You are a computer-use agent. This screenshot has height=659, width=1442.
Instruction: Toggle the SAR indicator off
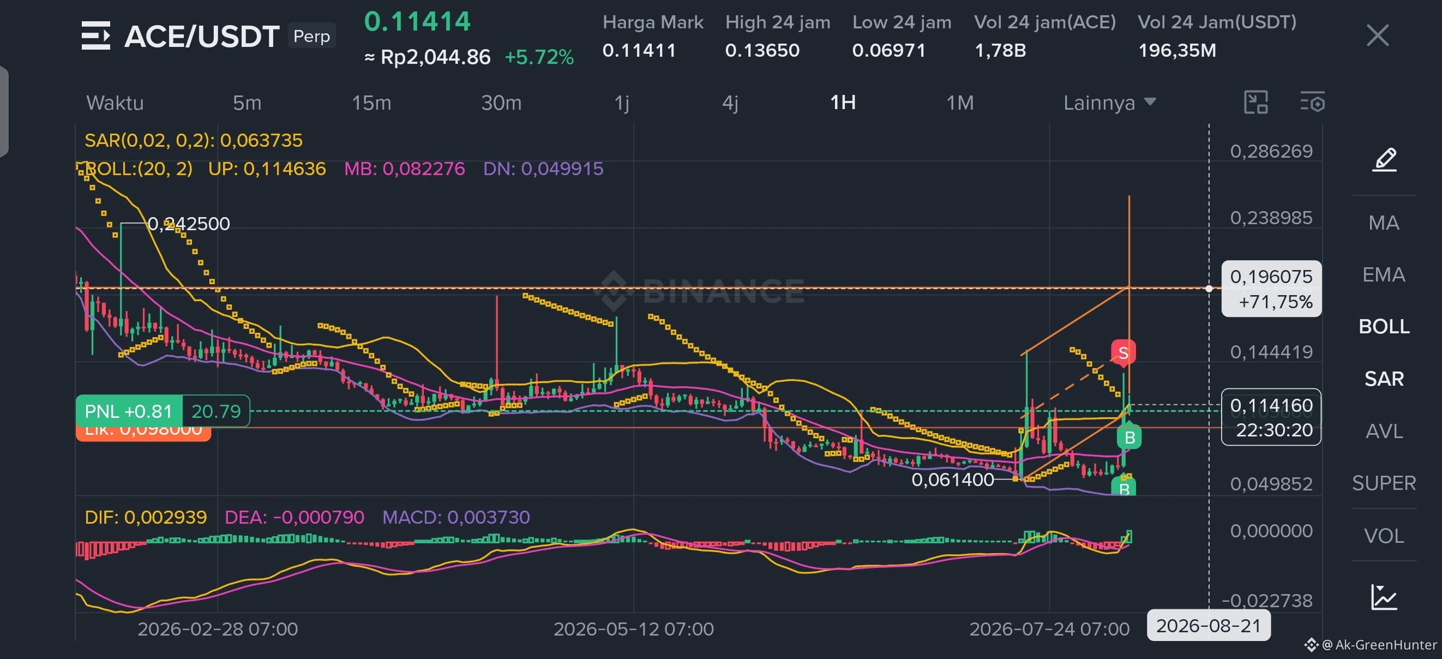(x=1384, y=379)
